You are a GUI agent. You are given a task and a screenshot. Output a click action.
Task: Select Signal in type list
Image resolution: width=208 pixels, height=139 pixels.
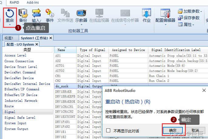coord(28,112)
